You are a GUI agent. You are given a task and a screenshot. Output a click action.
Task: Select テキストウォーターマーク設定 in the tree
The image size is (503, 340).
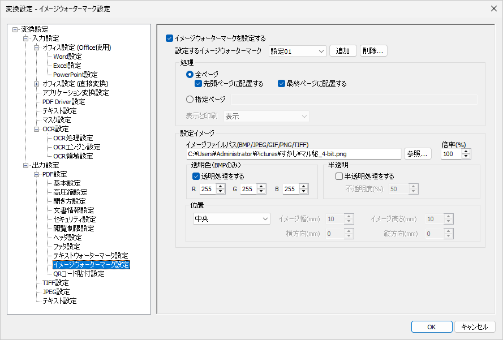point(91,256)
